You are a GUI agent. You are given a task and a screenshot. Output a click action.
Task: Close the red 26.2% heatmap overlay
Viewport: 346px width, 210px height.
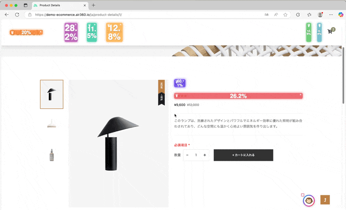point(301,94)
